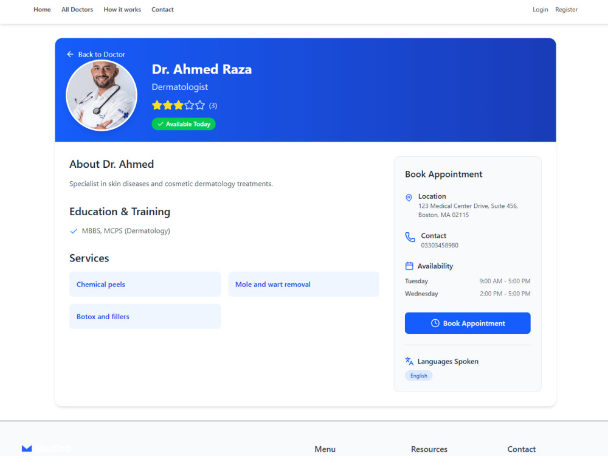Click the location pin icon
The width and height of the screenshot is (608, 456).
(409, 198)
